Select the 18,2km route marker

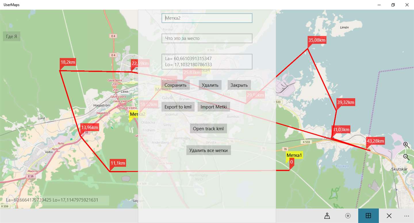[68, 62]
